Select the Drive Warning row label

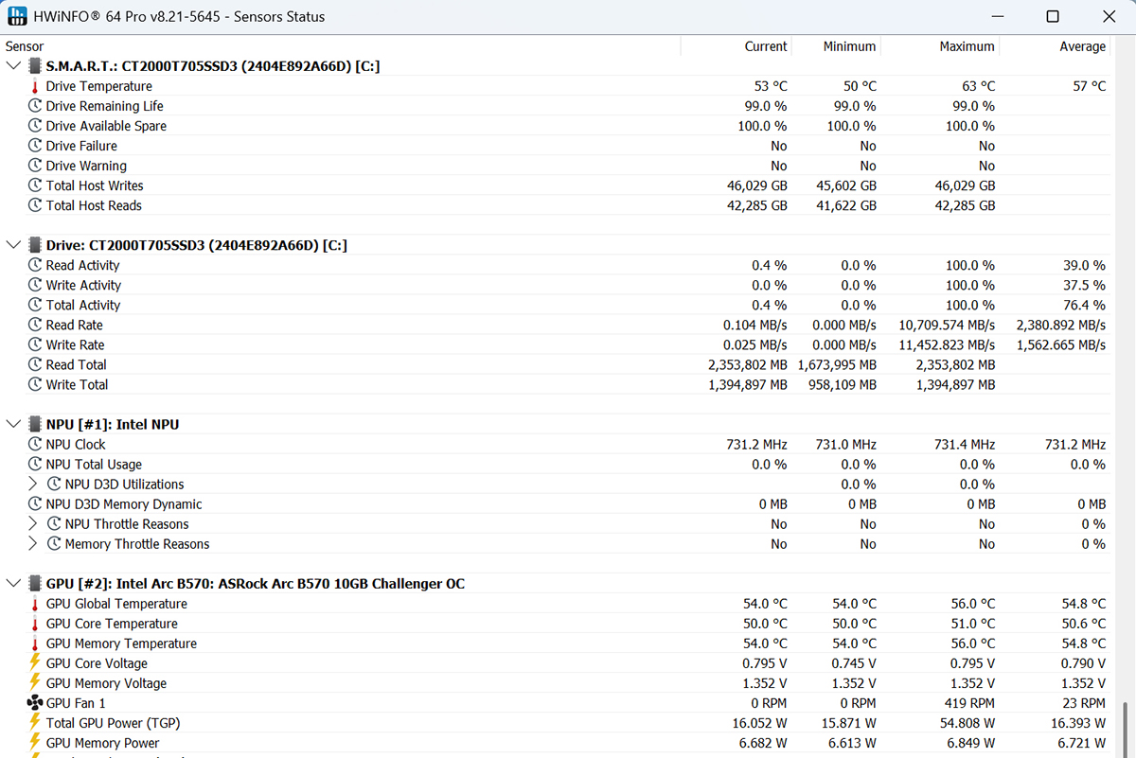86,166
